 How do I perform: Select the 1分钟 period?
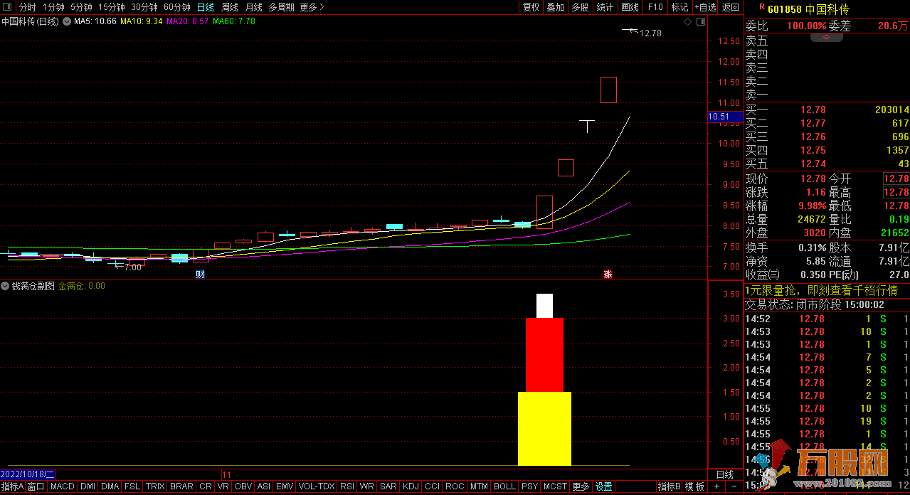[x=53, y=7]
